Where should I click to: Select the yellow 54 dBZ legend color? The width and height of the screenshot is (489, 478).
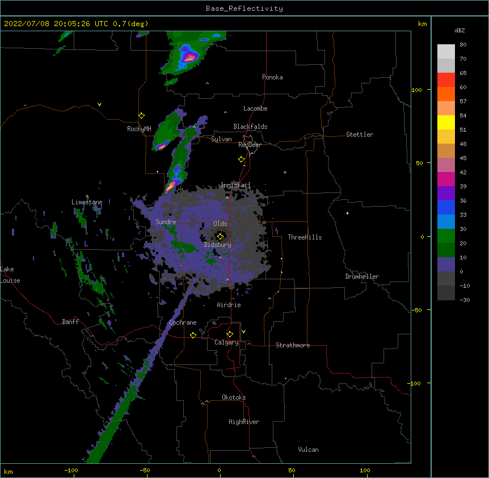tap(446, 122)
